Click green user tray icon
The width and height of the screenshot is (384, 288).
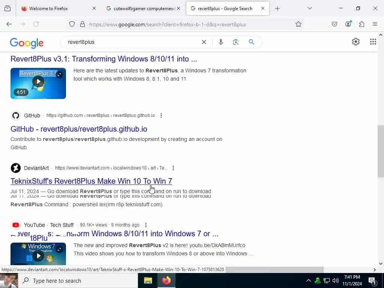(x=318, y=280)
